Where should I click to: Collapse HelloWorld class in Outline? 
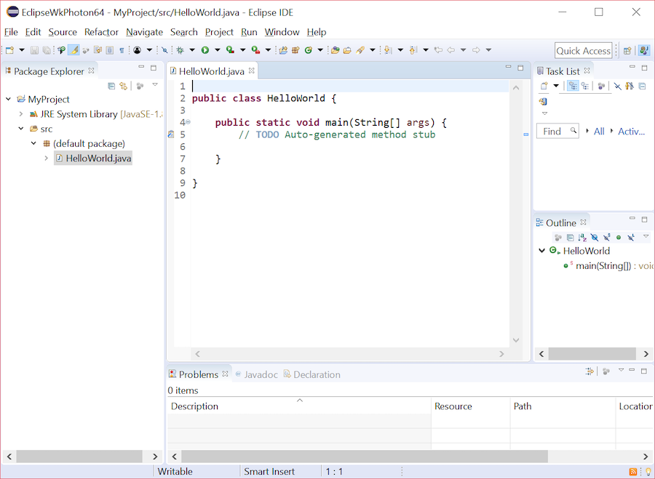point(541,251)
